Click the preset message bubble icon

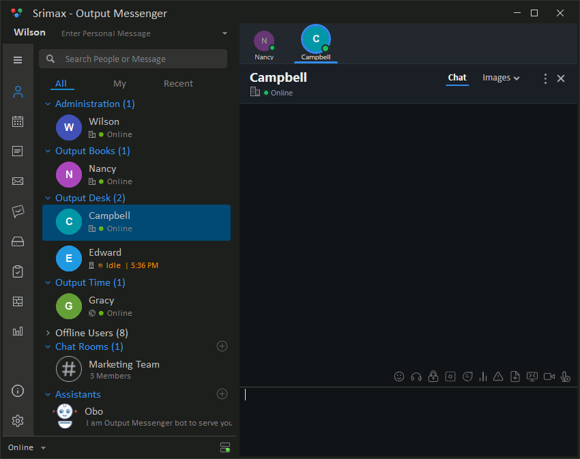(467, 376)
